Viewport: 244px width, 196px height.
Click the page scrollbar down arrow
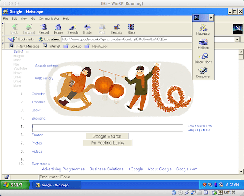(x=241, y=172)
